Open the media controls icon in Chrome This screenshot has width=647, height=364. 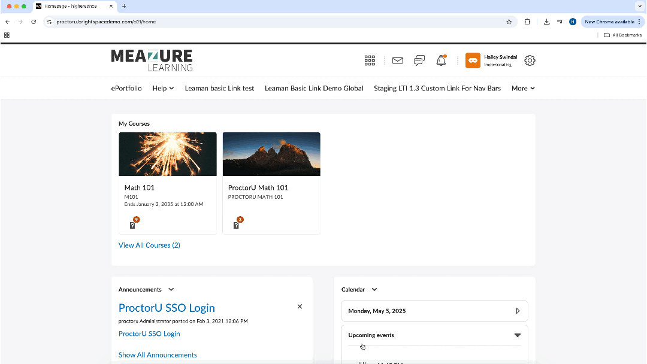pyautogui.click(x=560, y=22)
